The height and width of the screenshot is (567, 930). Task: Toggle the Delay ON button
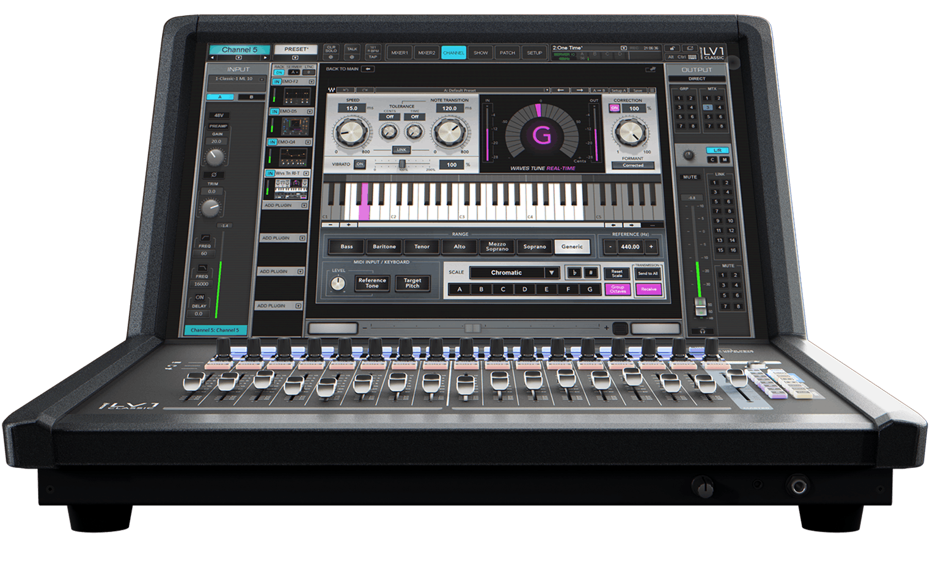point(200,297)
